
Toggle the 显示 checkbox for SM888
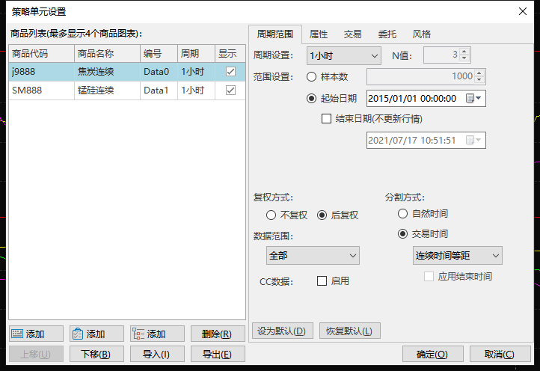point(230,90)
